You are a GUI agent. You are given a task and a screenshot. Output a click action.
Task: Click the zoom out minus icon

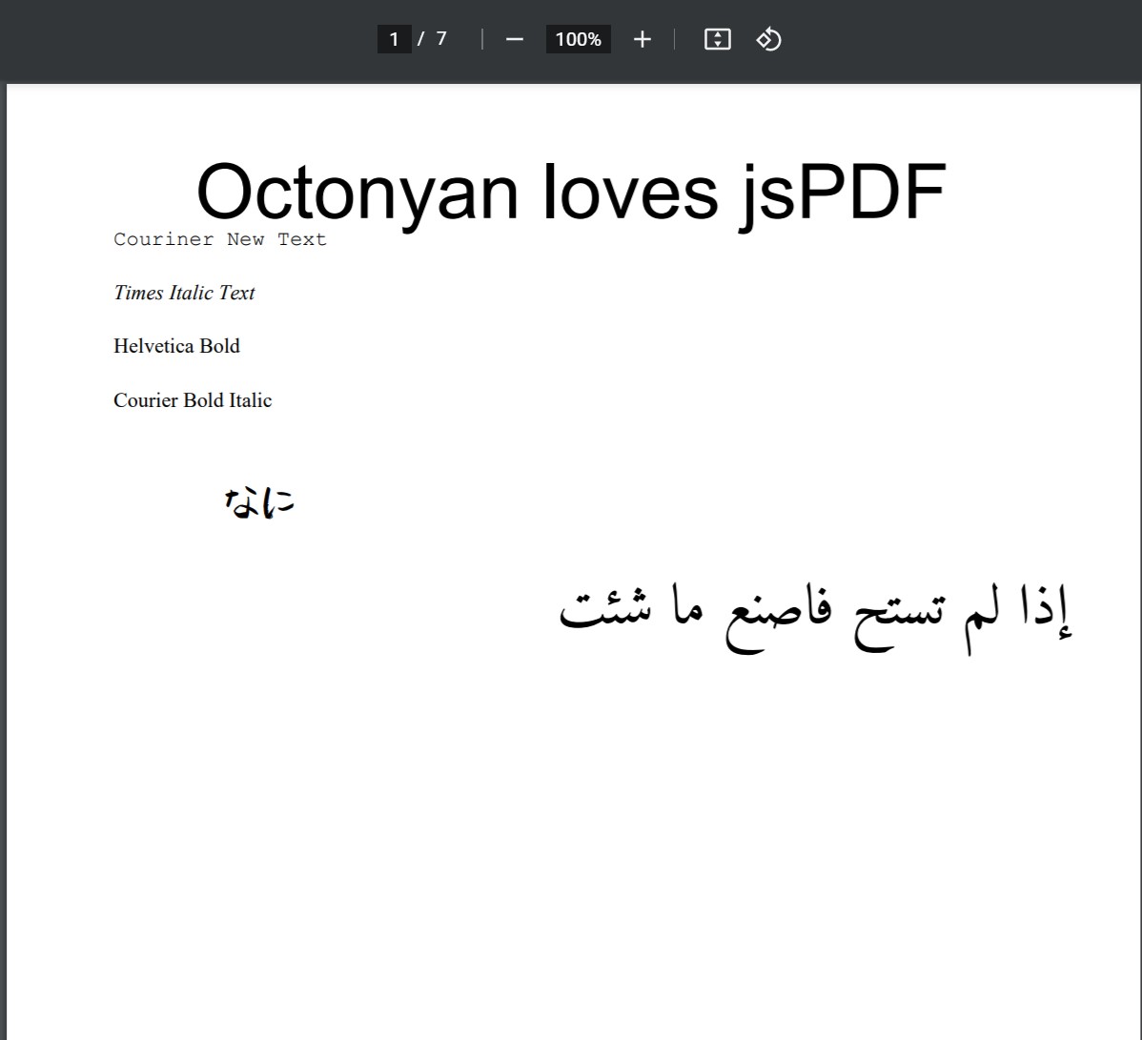514,39
